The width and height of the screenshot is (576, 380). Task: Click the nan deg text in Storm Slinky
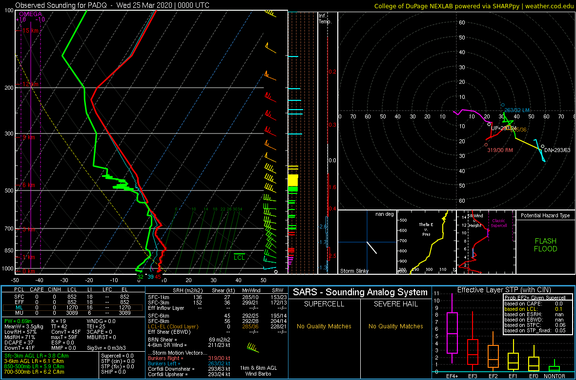point(385,214)
